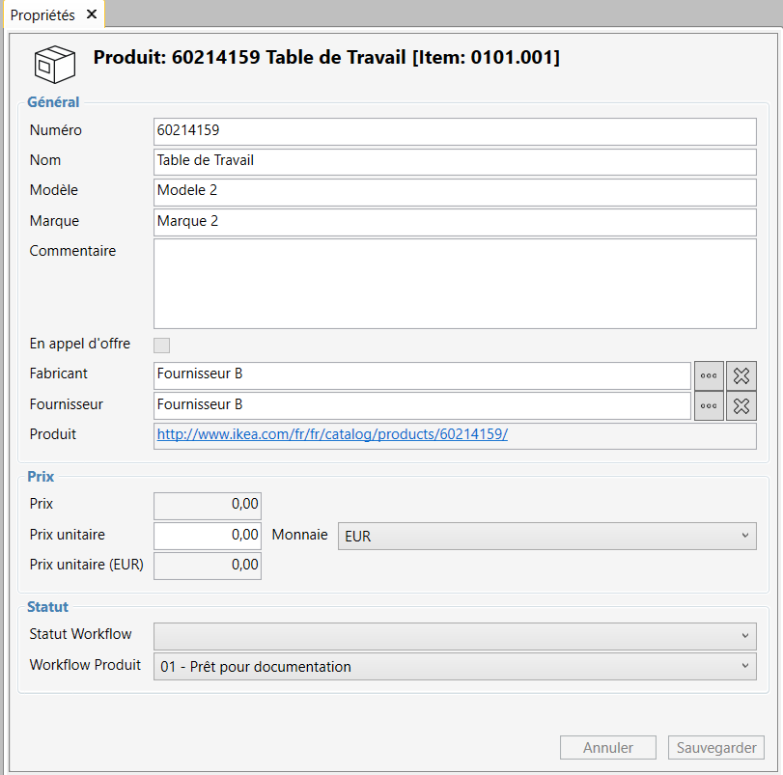Toggle the En appel d'offre checkbox
The image size is (783, 775).
(162, 345)
